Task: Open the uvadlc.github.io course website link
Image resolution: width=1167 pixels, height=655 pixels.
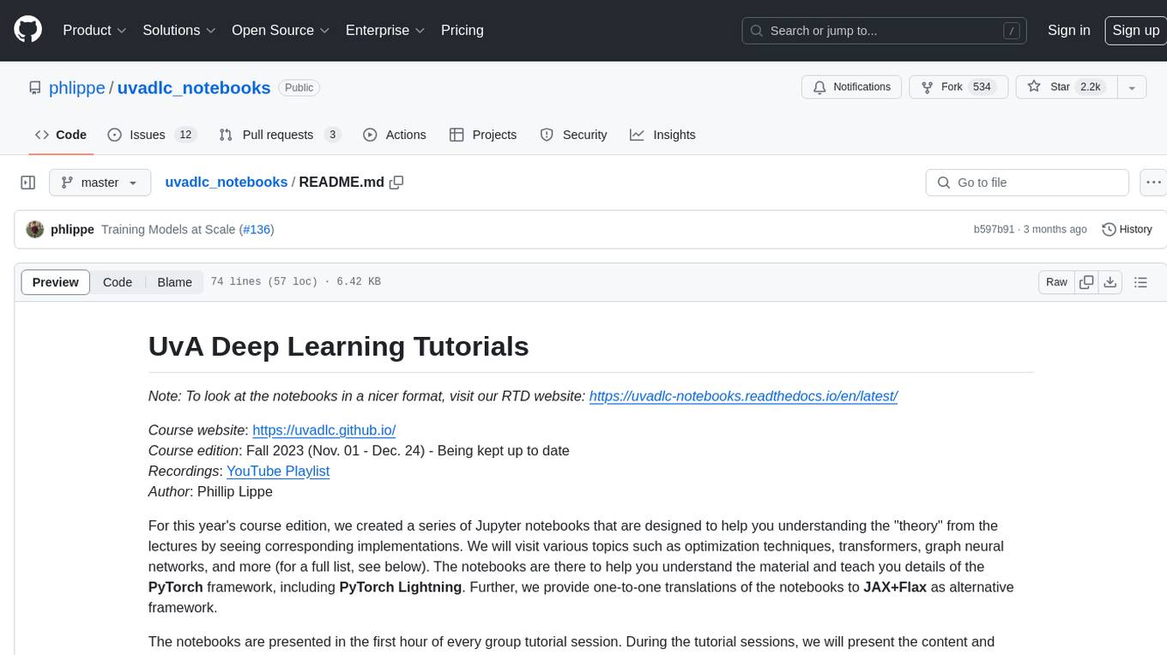Action: click(x=323, y=430)
